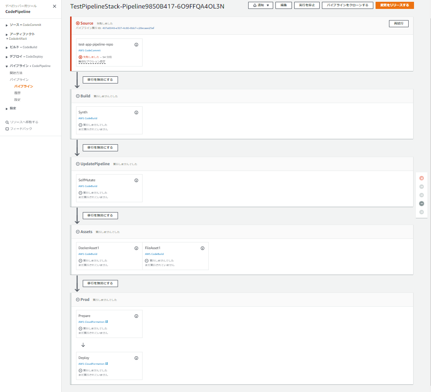Open info icon for Prepare action
The height and width of the screenshot is (392, 431).
click(136, 316)
